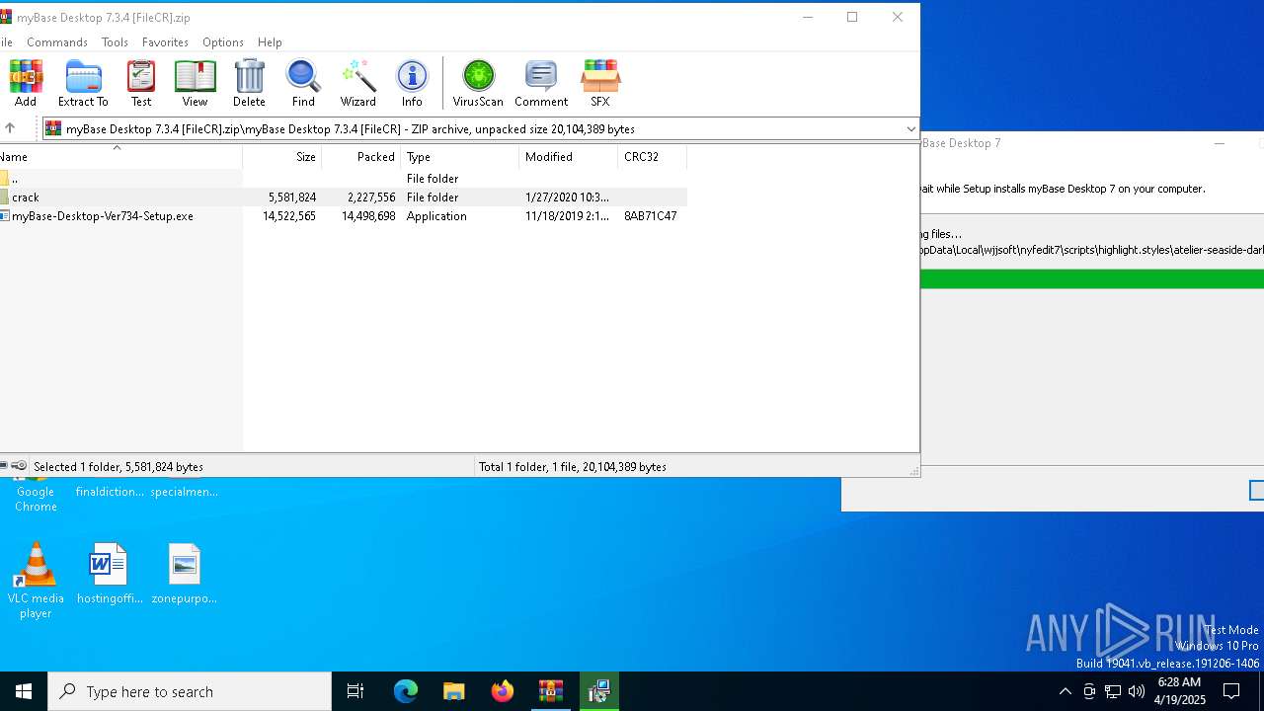Open File Explorer from the taskbar
The height and width of the screenshot is (711, 1264).
[x=453, y=691]
